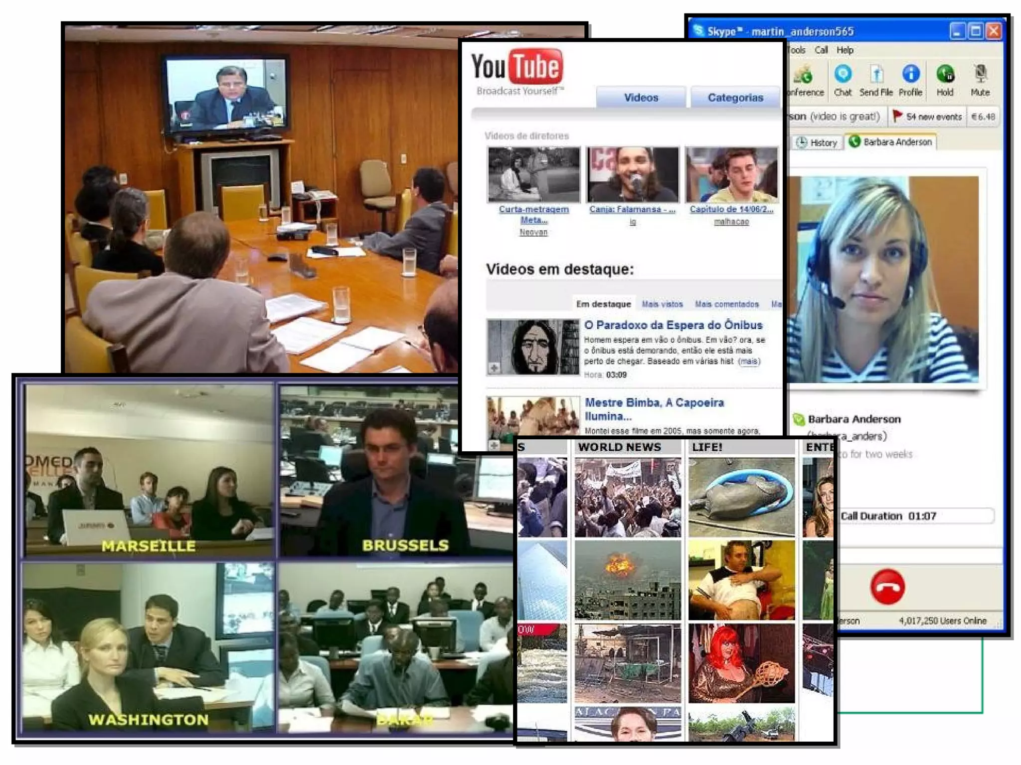Click the YouTube logo

(517, 68)
